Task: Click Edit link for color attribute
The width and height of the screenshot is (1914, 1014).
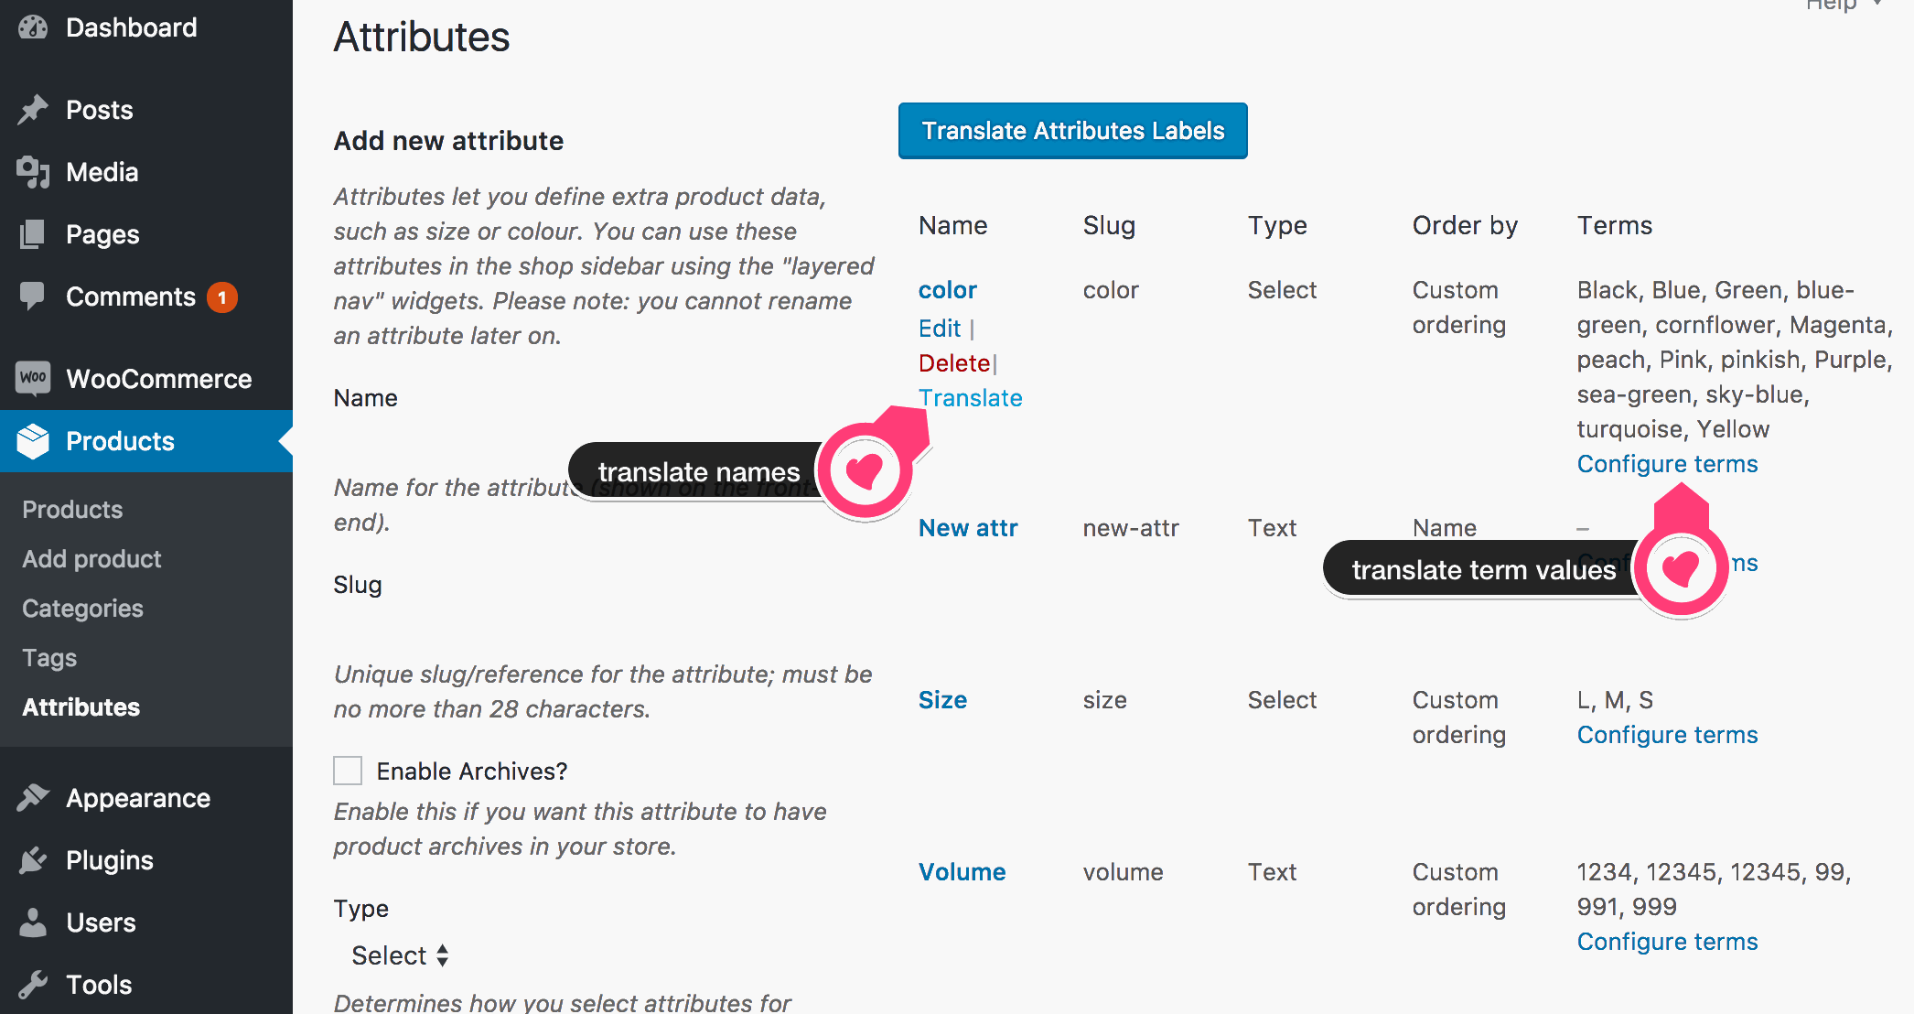Action: pos(940,329)
